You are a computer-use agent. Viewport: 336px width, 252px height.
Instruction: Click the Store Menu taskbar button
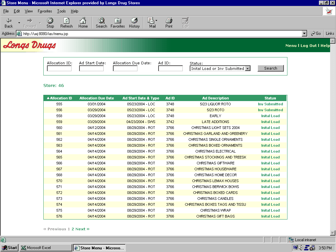click(x=99, y=248)
